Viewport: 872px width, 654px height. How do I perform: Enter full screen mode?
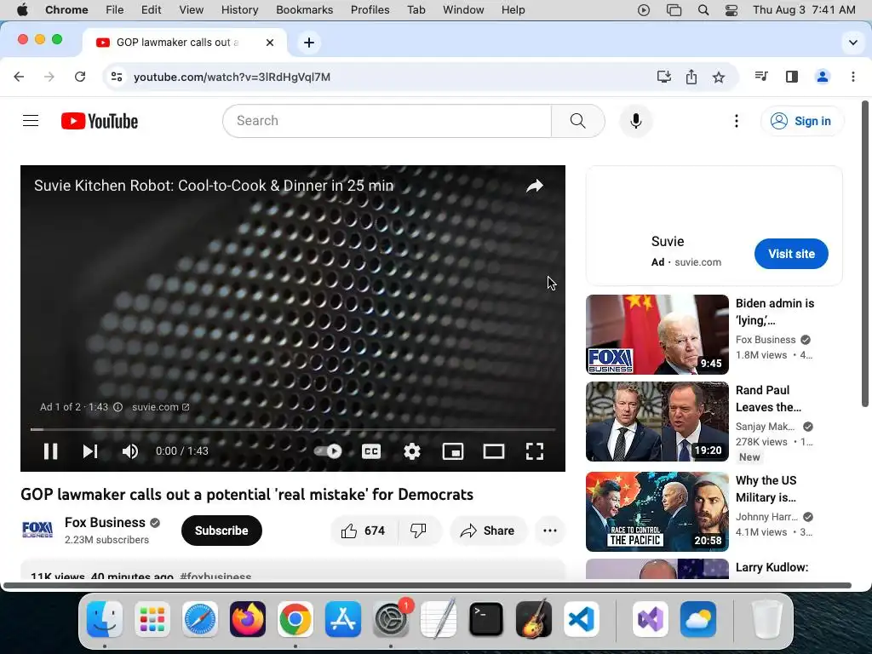coord(535,451)
